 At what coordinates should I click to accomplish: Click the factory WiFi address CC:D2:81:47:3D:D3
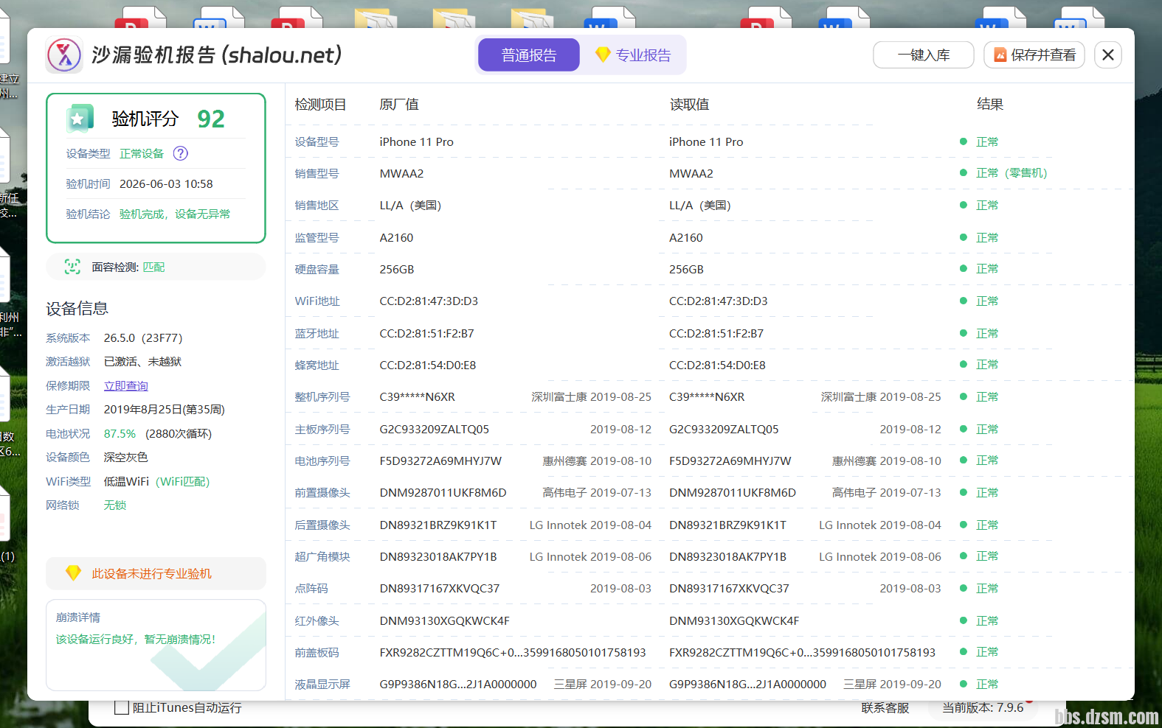[429, 301]
